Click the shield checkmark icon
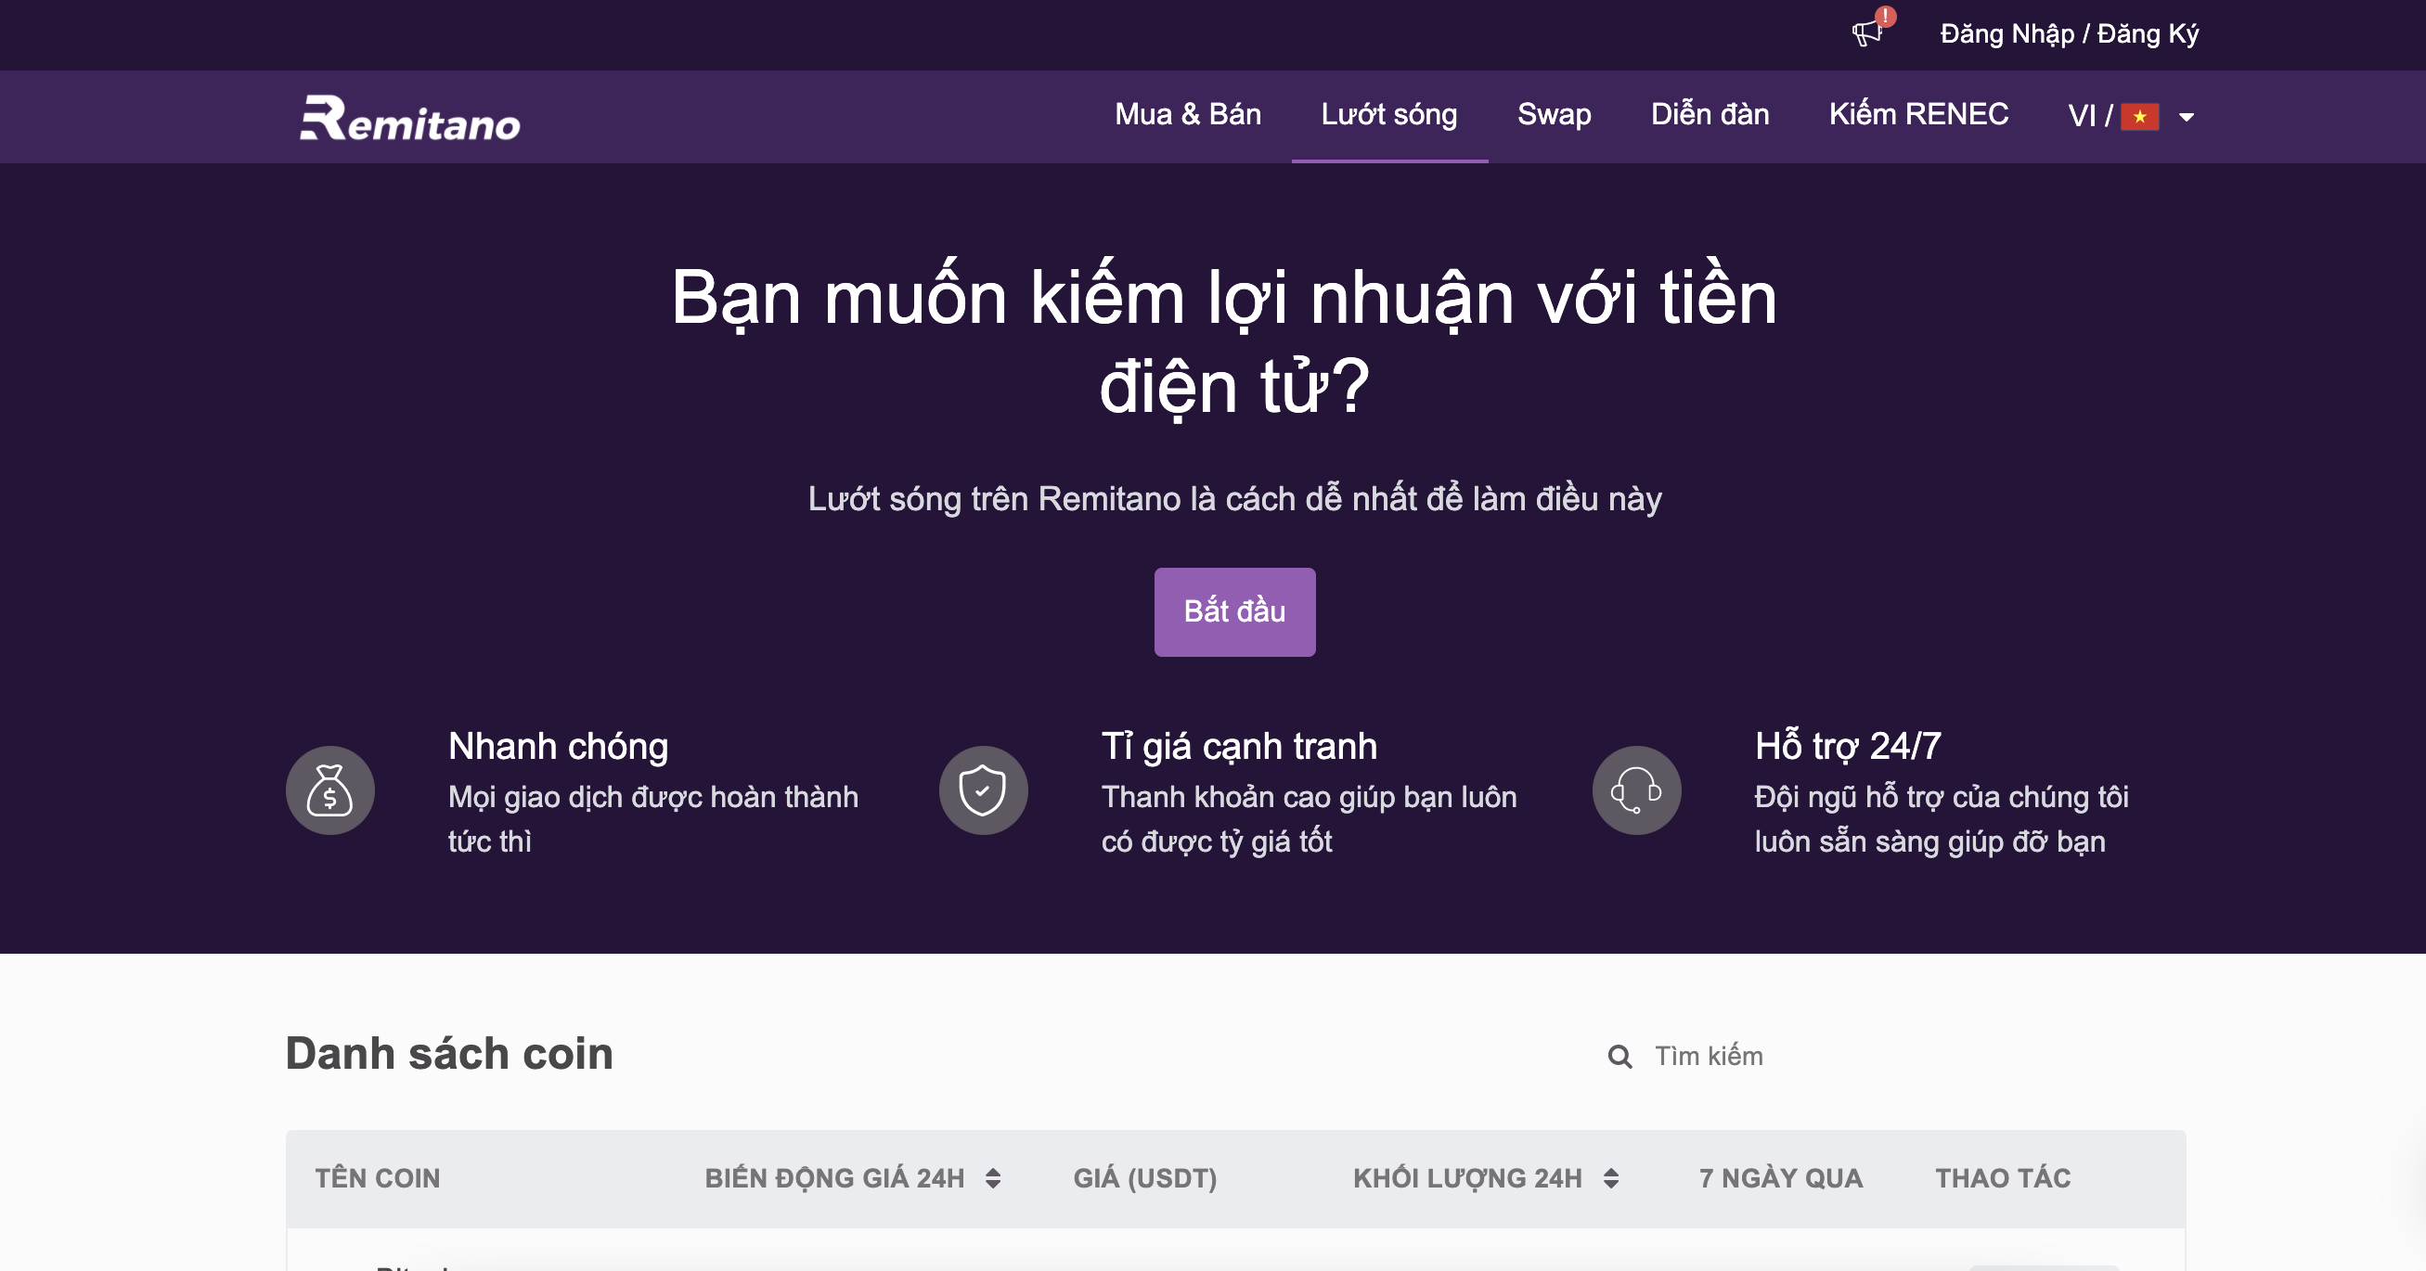The image size is (2426, 1271). [x=982, y=790]
